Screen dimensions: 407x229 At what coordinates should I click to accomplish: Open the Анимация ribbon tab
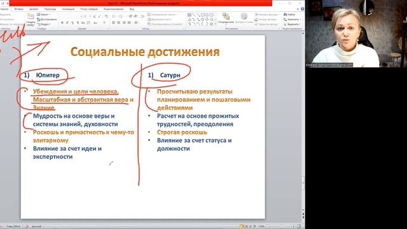[68, 9]
